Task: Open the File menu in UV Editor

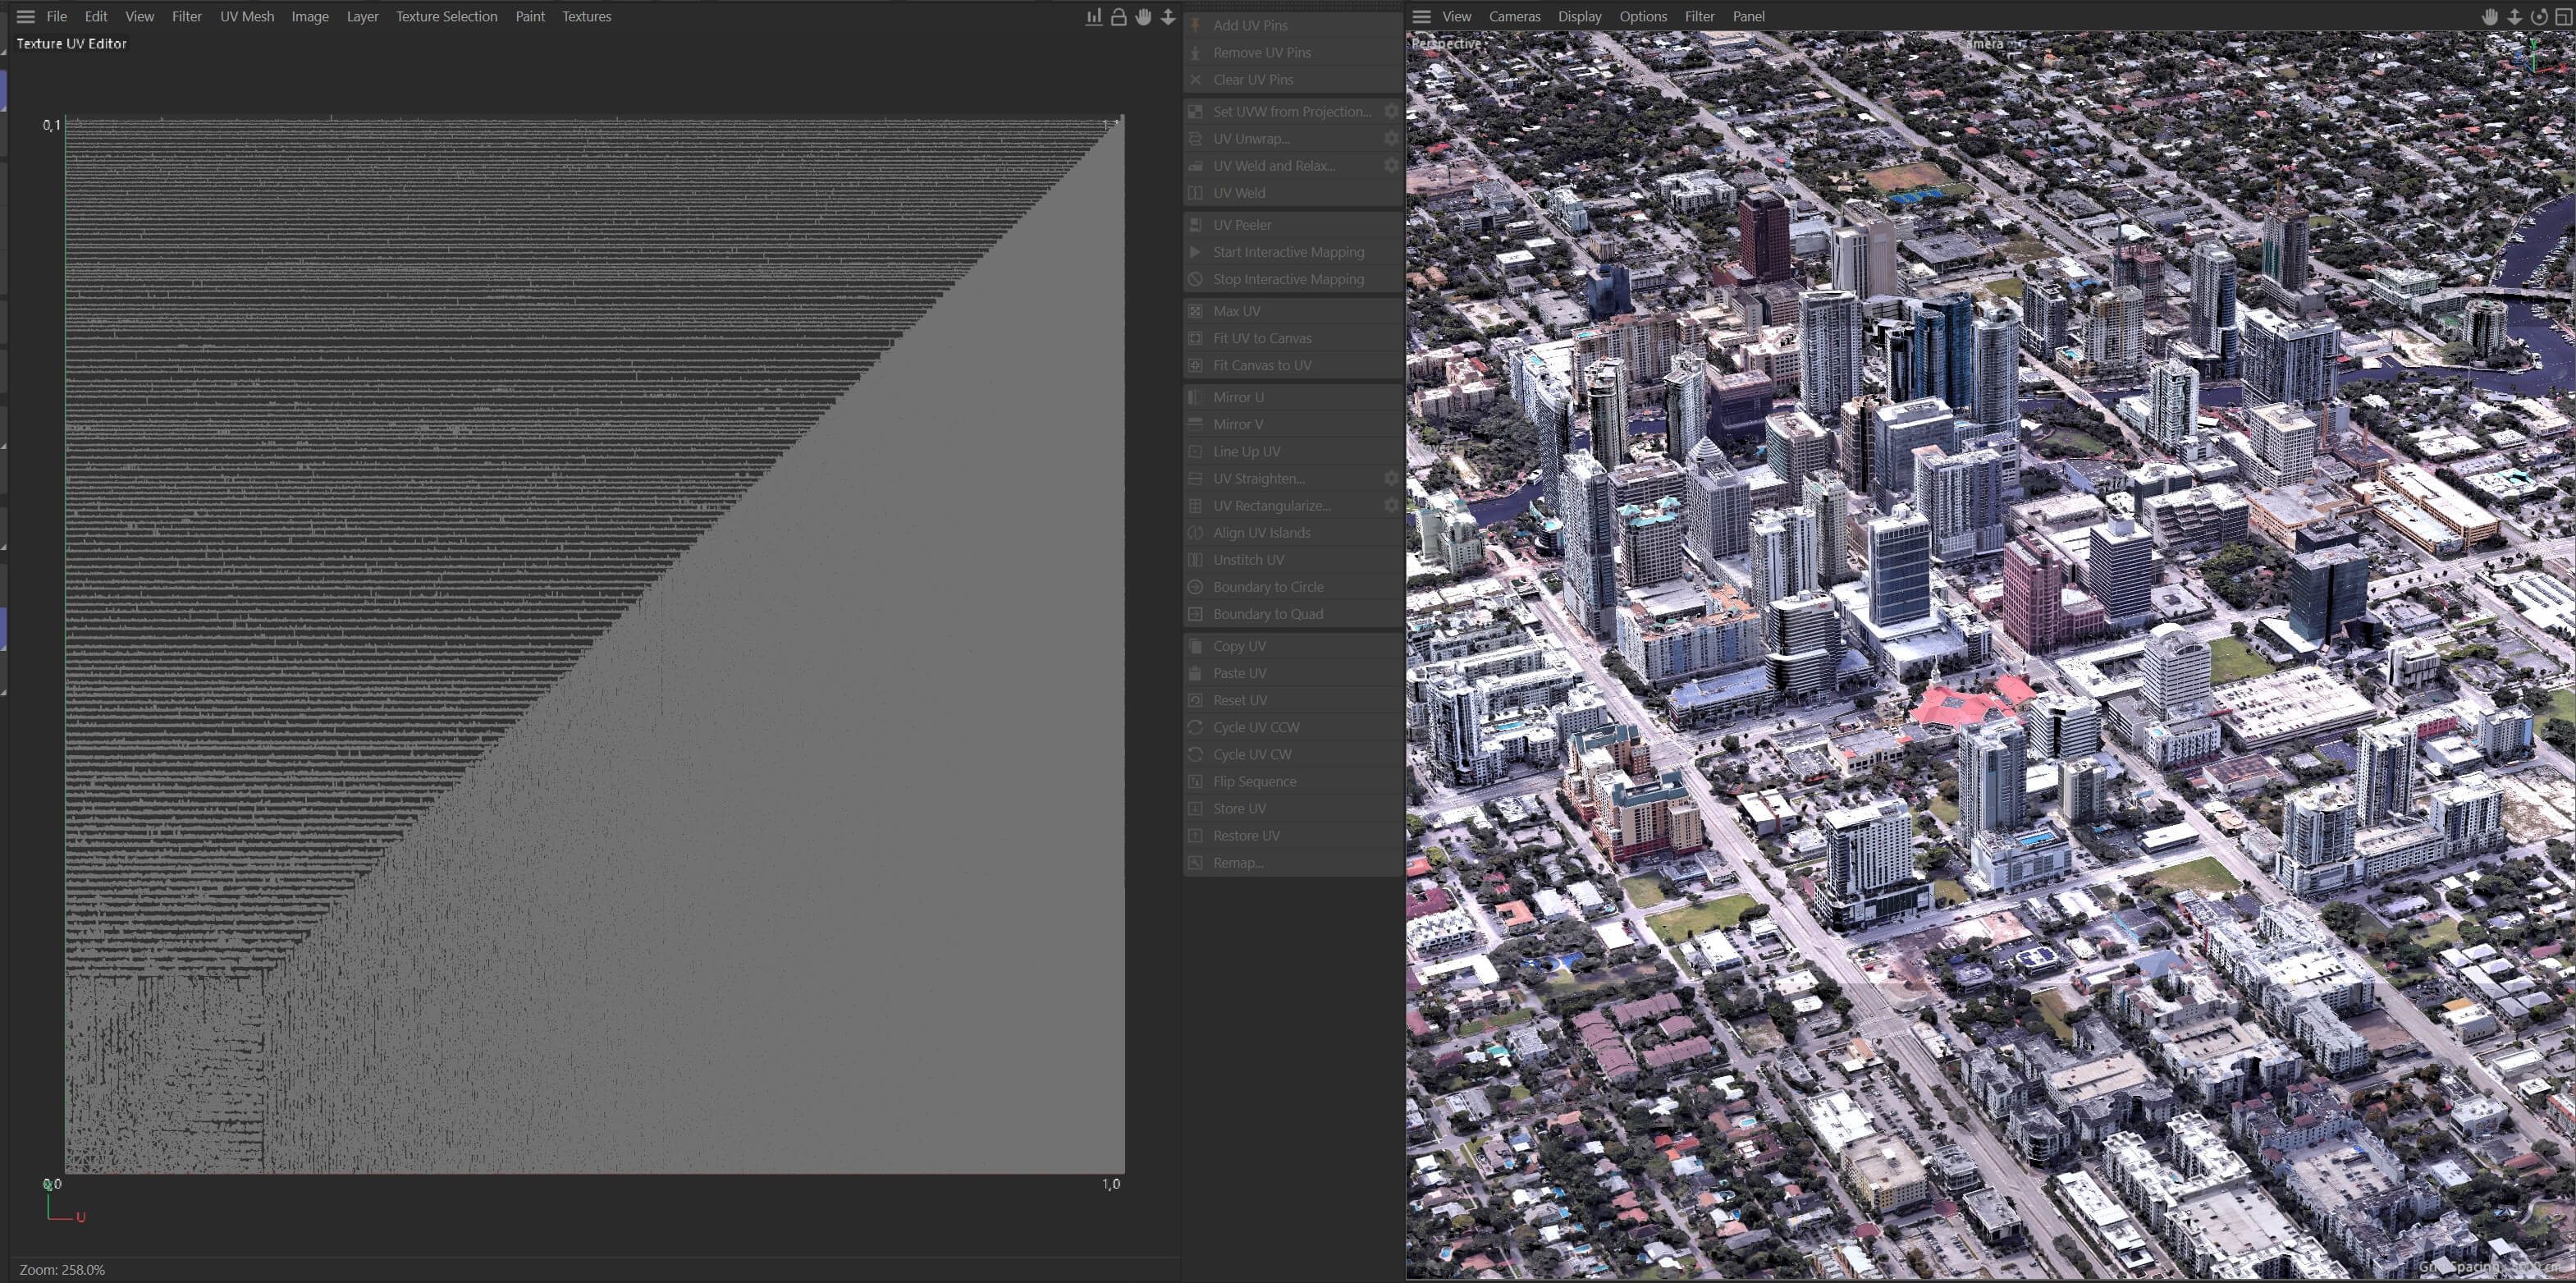Action: [x=57, y=16]
